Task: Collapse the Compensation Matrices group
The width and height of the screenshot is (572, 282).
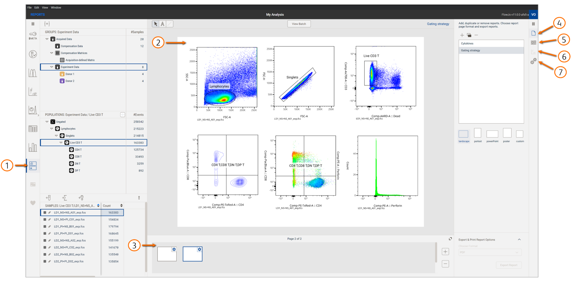Action: click(51, 53)
